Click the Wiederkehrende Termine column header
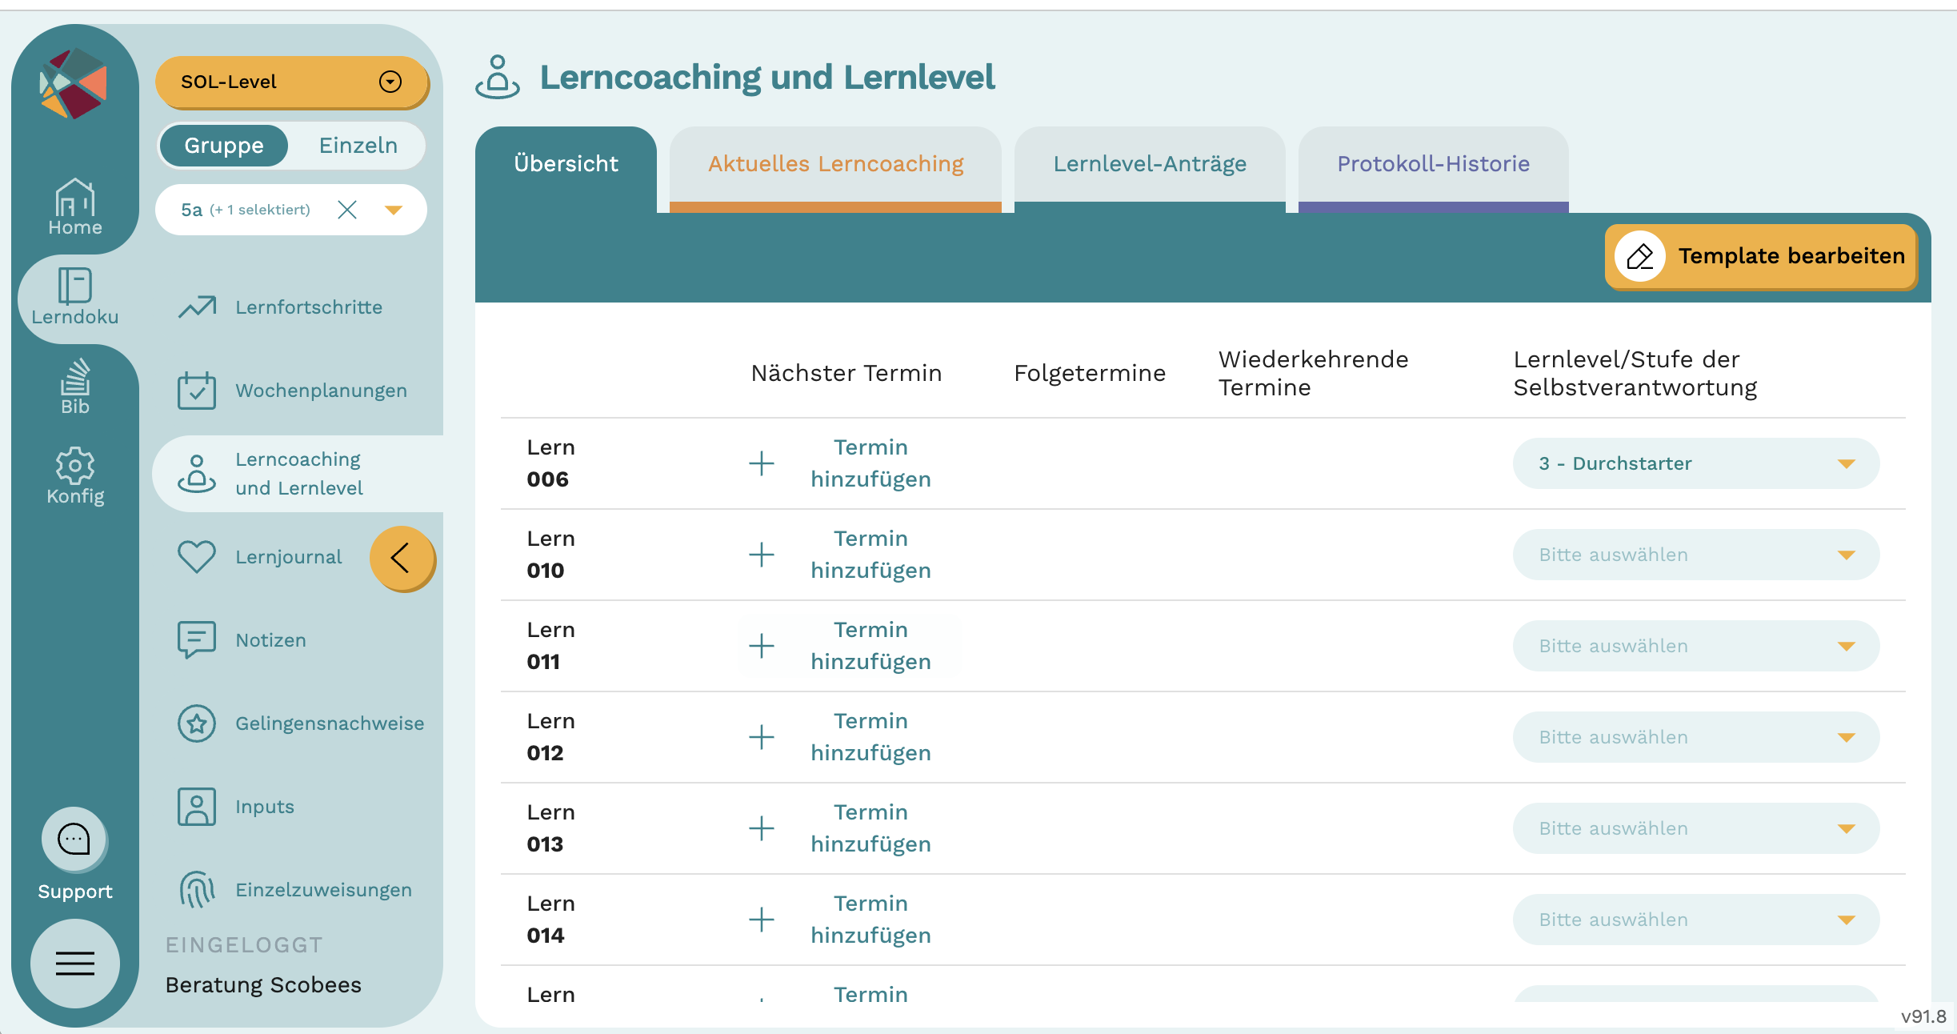1957x1034 pixels. pyautogui.click(x=1313, y=374)
